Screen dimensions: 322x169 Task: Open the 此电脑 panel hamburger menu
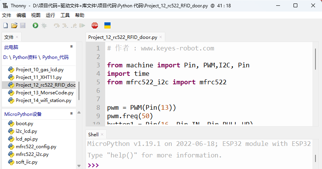tap(72, 47)
